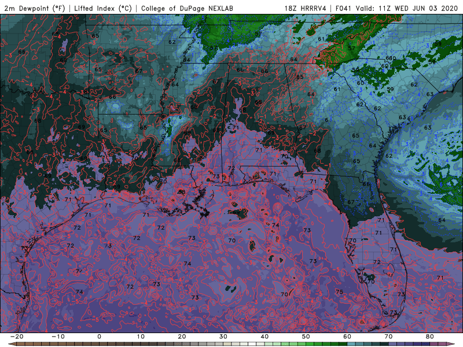Click the "18Z HRRRV4" model run label

pos(305,8)
